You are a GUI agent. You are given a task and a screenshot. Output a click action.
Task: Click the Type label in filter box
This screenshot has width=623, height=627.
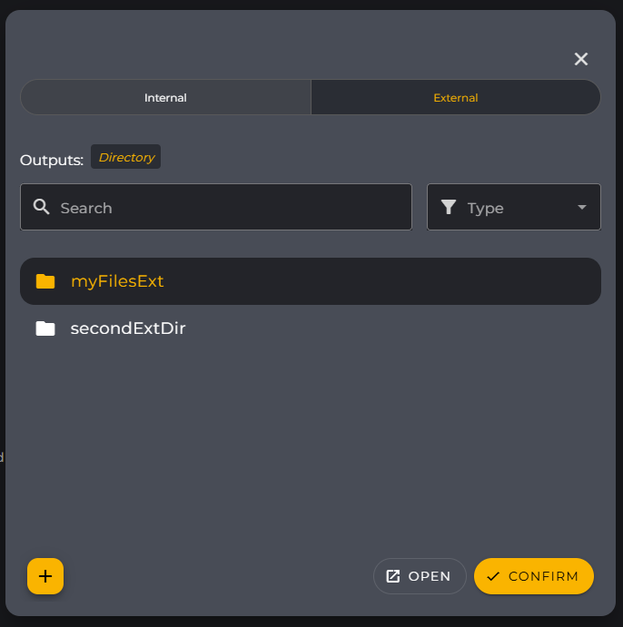485,208
